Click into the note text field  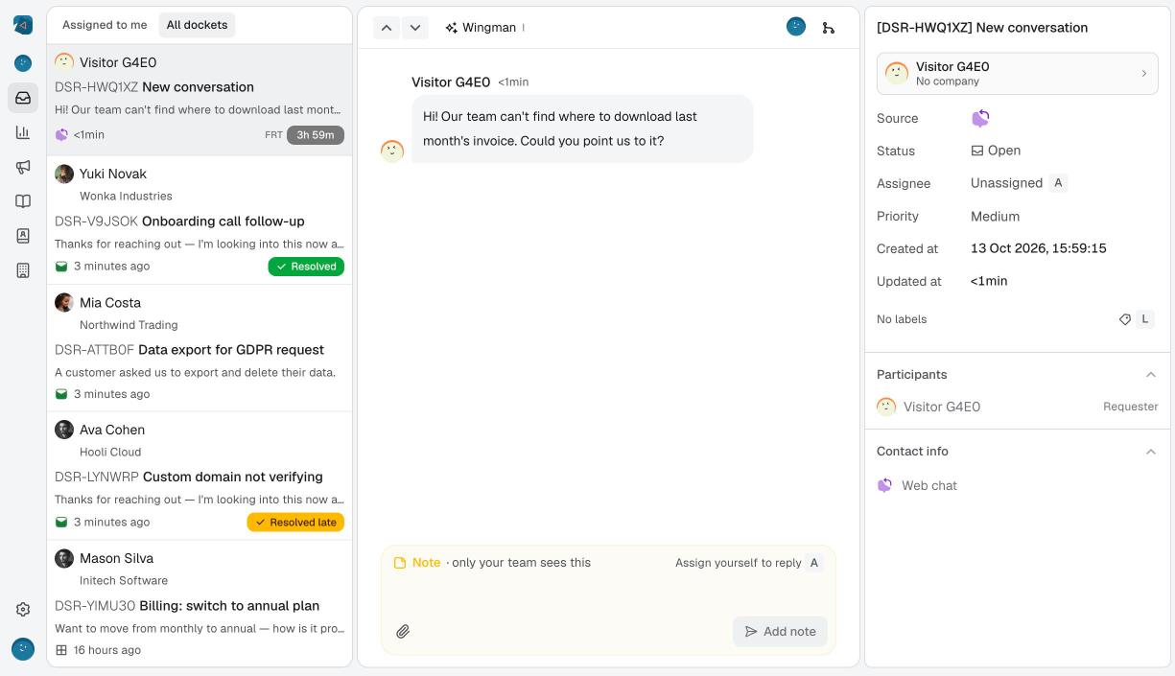point(608,593)
